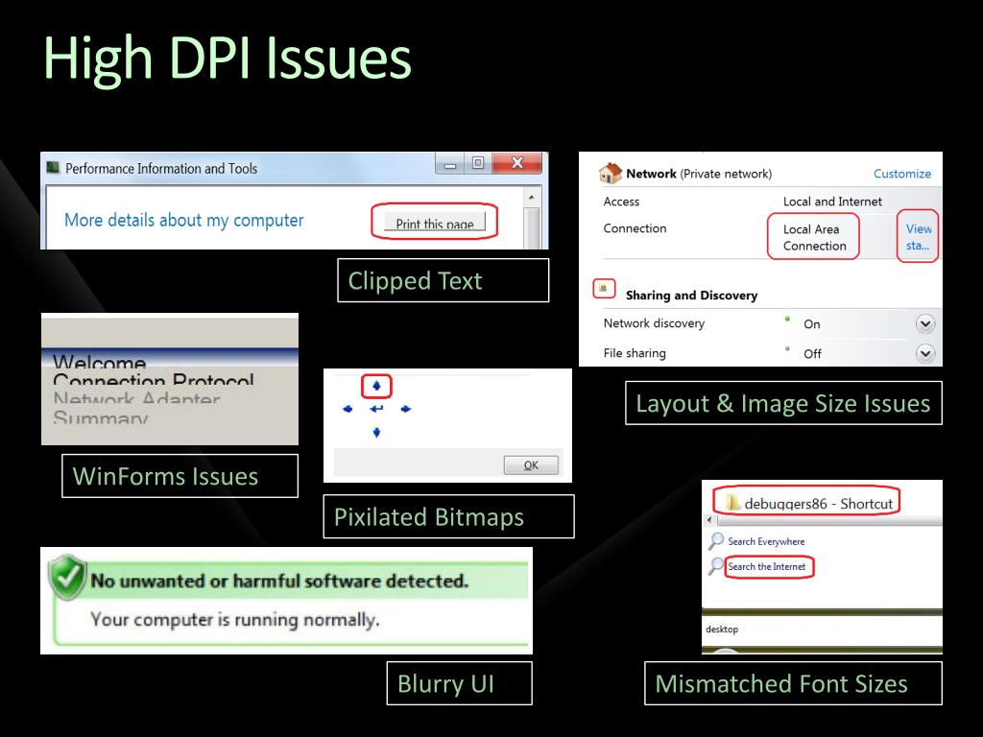Click the Mismatched Font Sizes caption box
Image resolution: width=983 pixels, height=737 pixels.
[793, 683]
